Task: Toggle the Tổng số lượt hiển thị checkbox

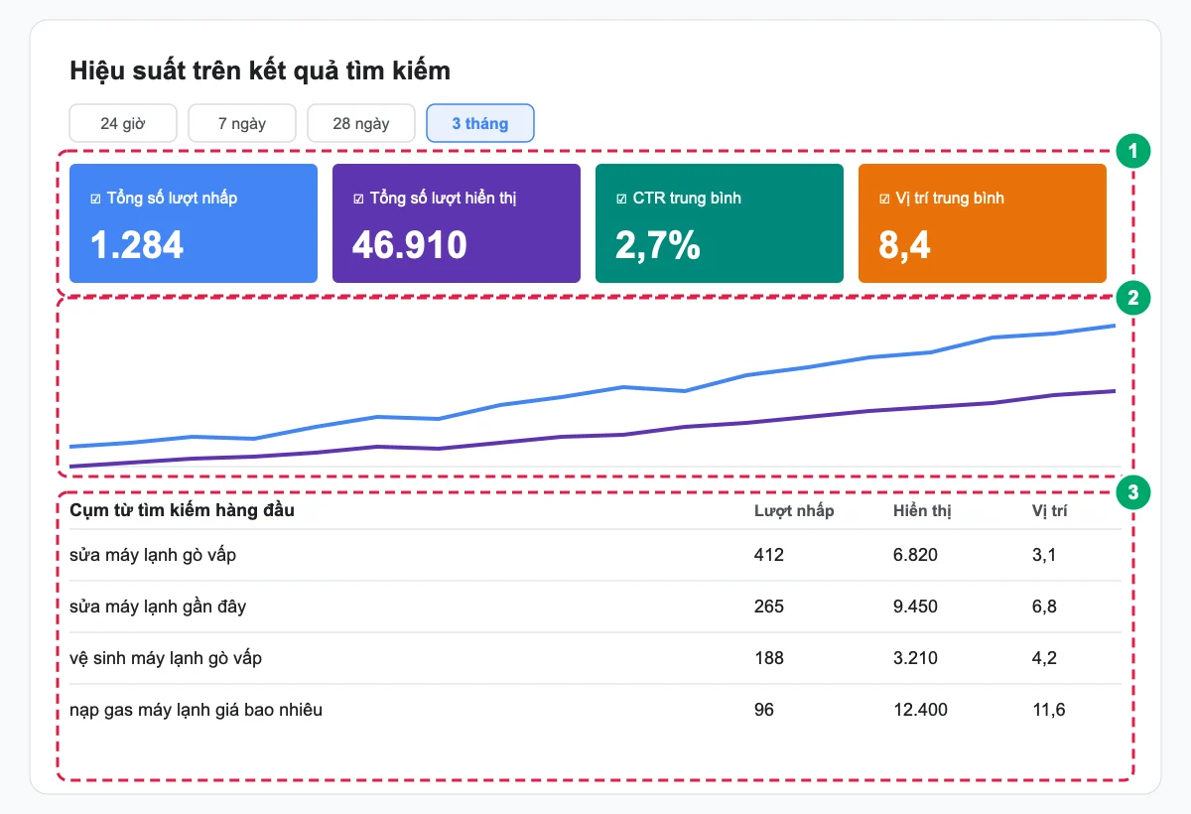Action: 359,199
